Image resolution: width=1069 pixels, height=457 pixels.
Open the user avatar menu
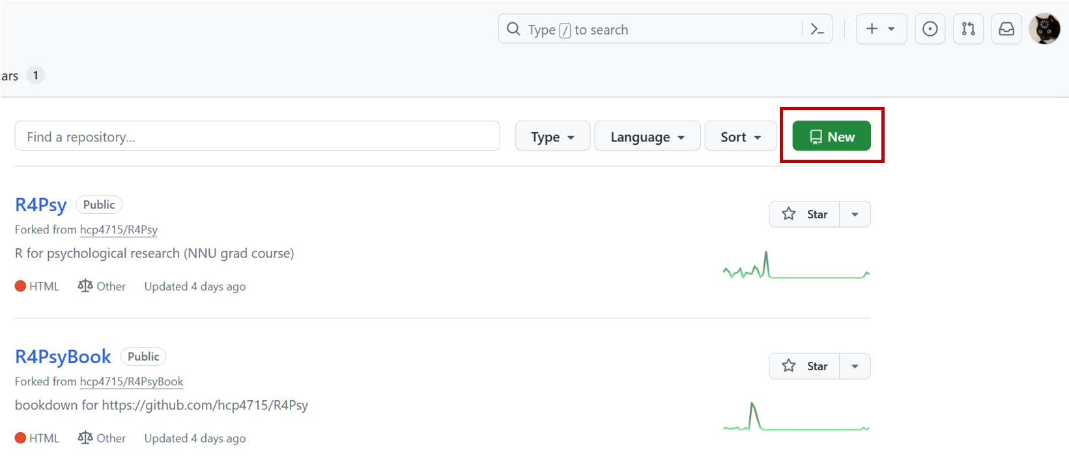1044,29
